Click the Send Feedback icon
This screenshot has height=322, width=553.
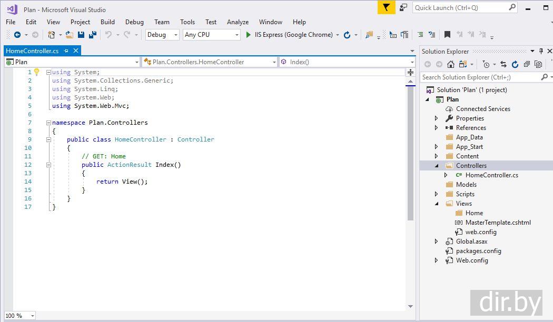click(x=403, y=7)
